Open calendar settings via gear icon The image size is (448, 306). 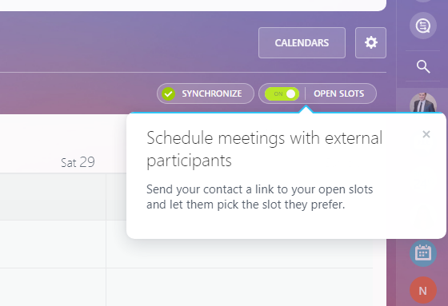[370, 43]
